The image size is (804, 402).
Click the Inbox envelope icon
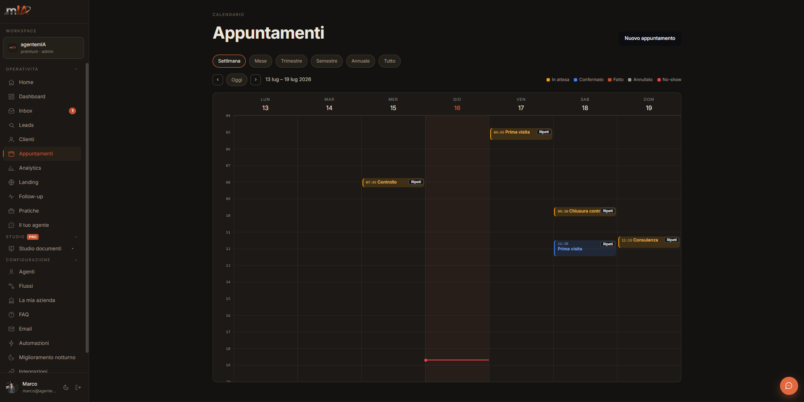coord(11,111)
